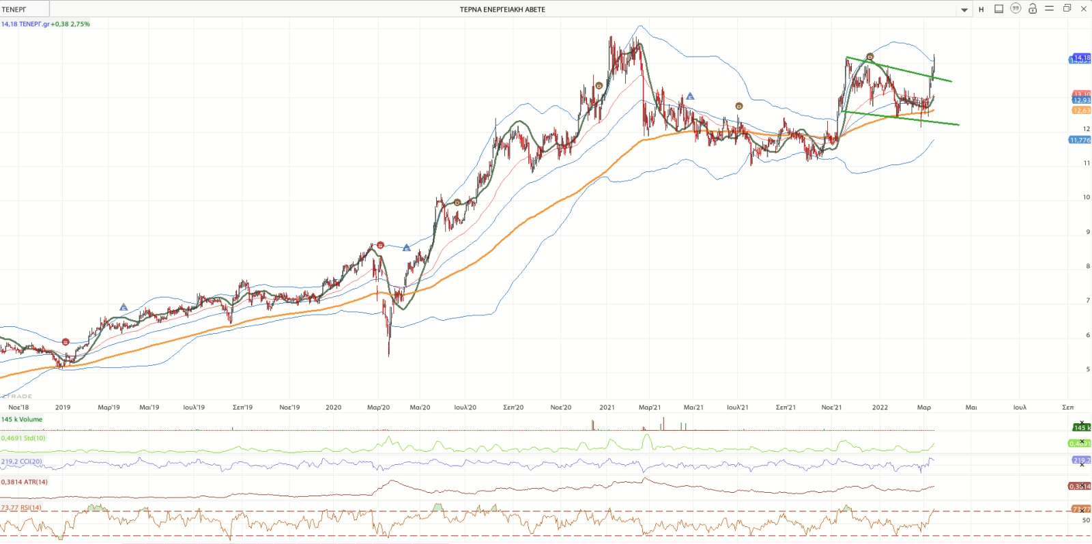
Task: Click the blue 11,776 lower band tag
Action: 1080,140
